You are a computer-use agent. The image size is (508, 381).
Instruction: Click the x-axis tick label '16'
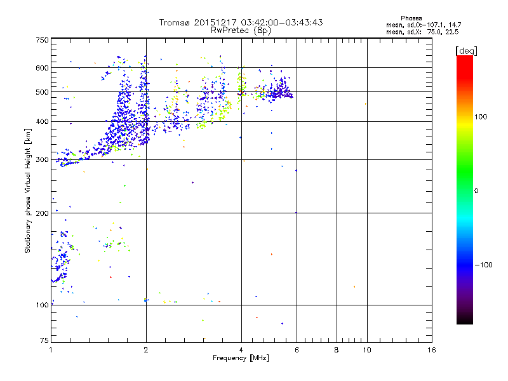pyautogui.click(x=432, y=350)
